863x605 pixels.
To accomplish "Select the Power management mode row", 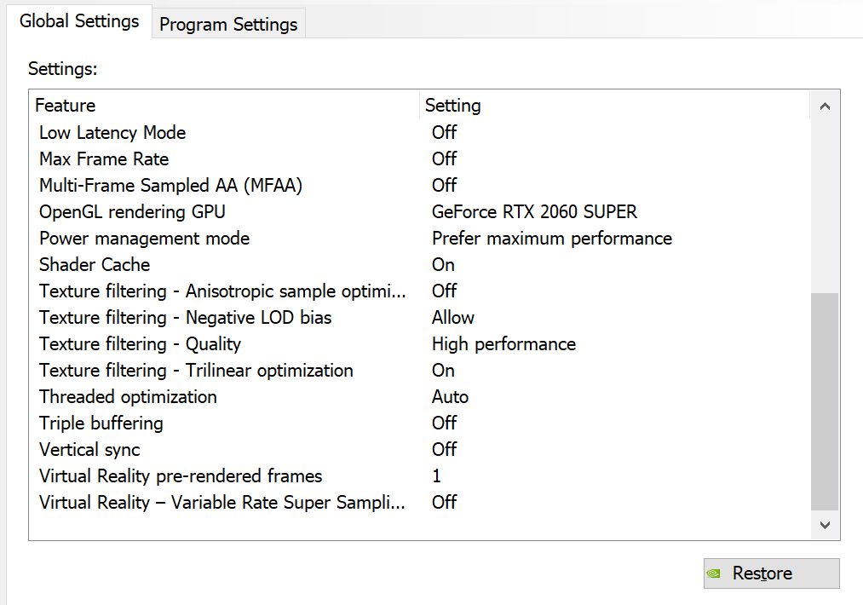I will 419,239.
